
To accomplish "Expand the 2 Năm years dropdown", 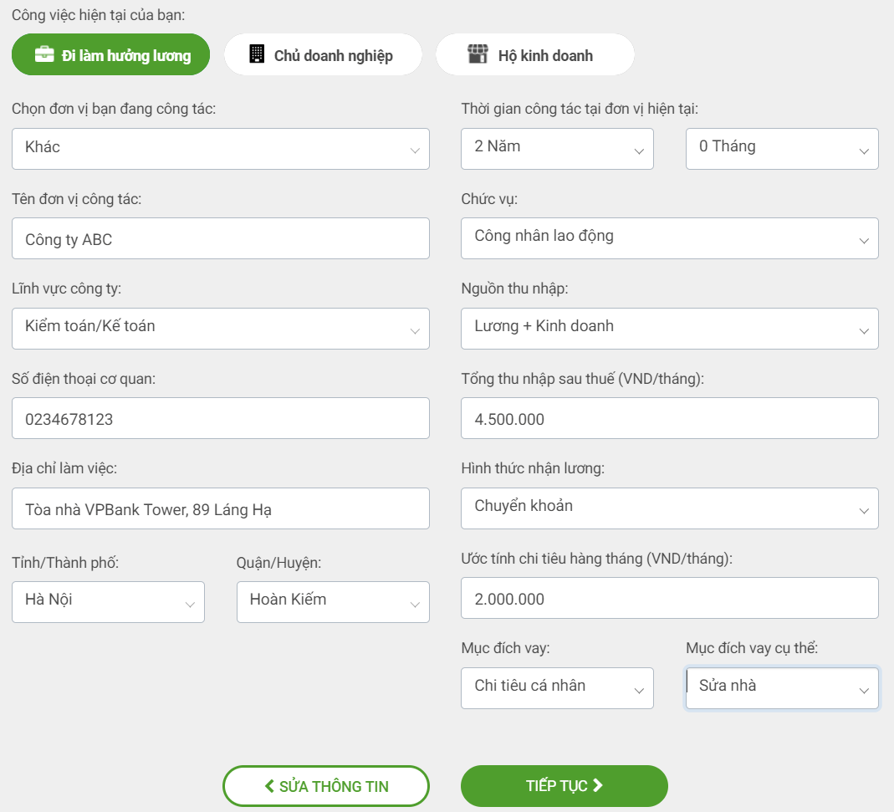I will click(557, 148).
